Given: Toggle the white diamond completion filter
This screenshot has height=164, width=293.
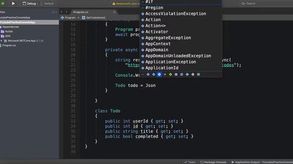Looking at the screenshot, I should pos(193,74).
